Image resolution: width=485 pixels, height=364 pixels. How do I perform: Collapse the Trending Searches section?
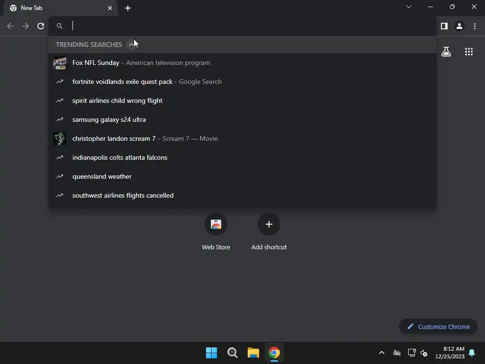(132, 45)
